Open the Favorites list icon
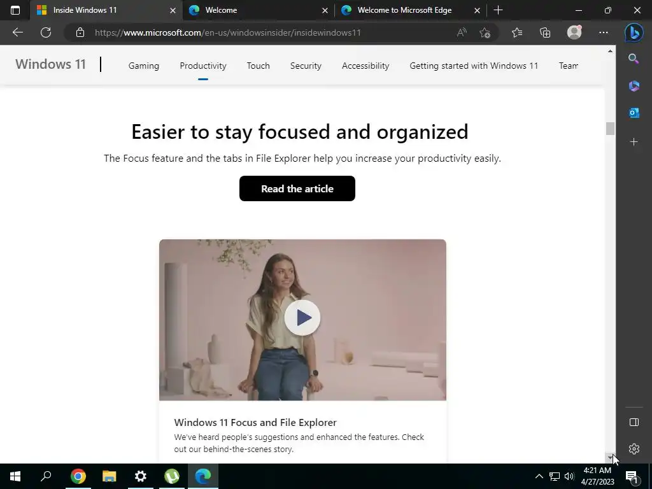The height and width of the screenshot is (489, 652). pyautogui.click(x=517, y=32)
